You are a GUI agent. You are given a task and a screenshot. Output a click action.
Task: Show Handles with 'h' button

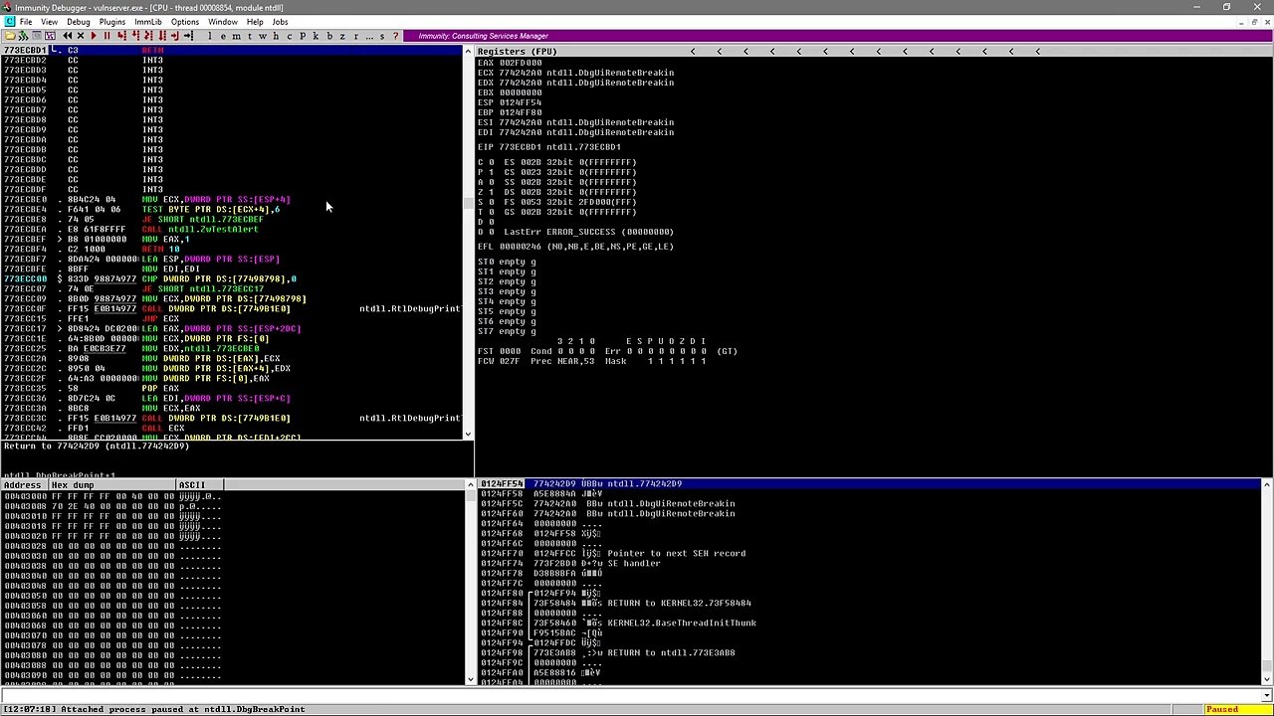pos(276,36)
